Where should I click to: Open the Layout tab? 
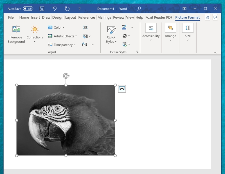71,17
